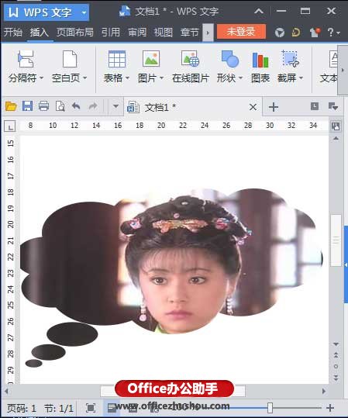Click the 页码: 1 status entry
Viewport: 348px width, 418px height.
pos(22,408)
